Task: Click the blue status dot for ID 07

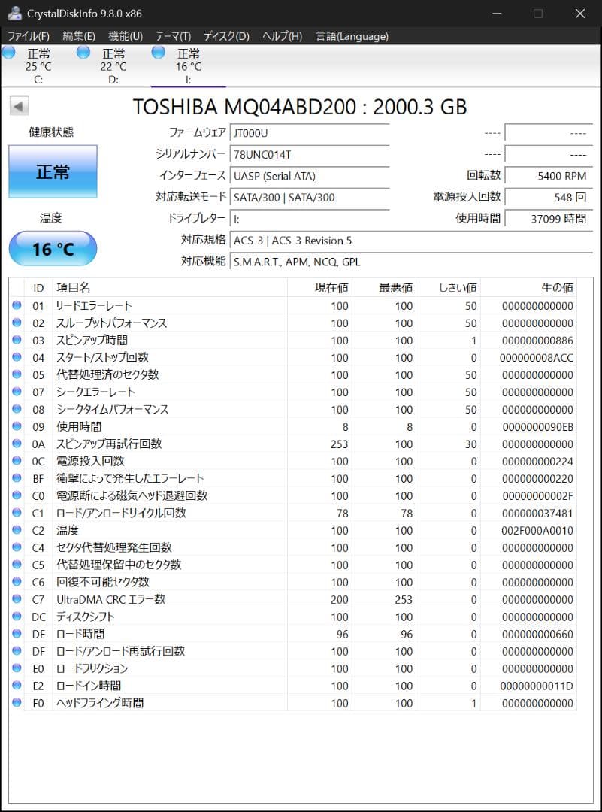Action: (17, 392)
